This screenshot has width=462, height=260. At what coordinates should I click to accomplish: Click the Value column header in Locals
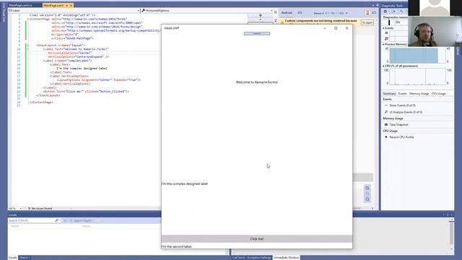click(86, 226)
